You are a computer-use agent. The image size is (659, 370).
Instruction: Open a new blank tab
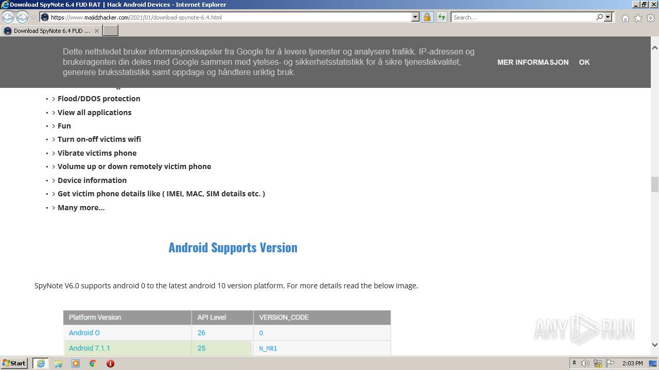[111, 31]
